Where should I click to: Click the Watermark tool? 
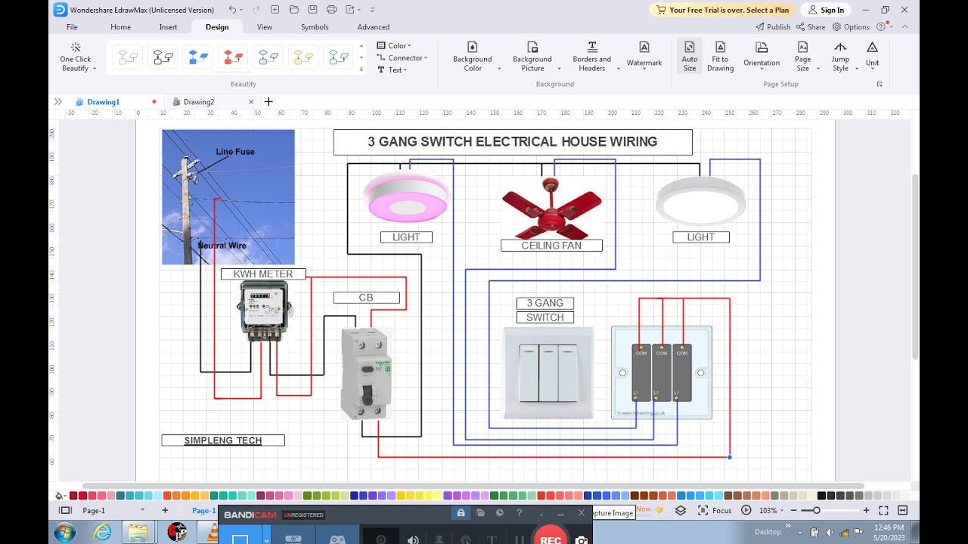tap(644, 54)
